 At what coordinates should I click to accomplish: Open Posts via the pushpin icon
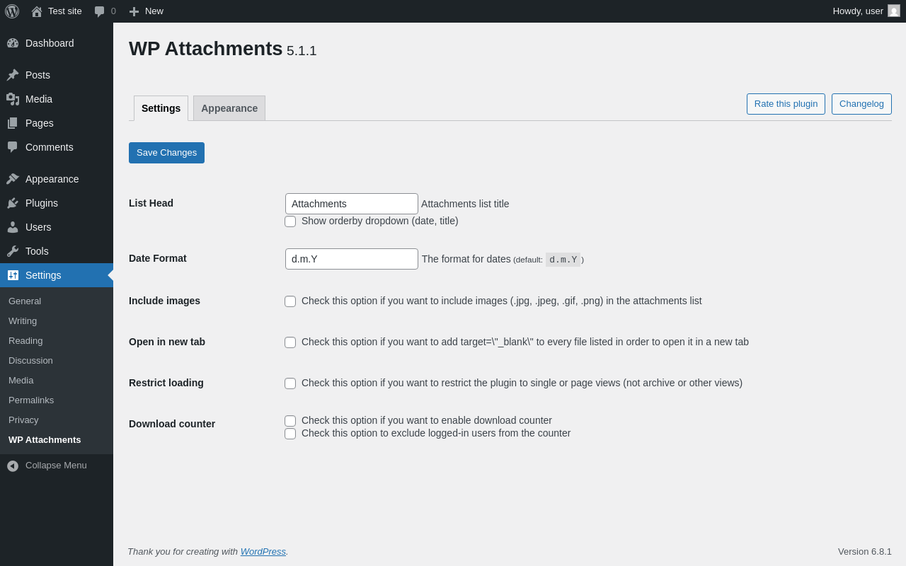[13, 75]
